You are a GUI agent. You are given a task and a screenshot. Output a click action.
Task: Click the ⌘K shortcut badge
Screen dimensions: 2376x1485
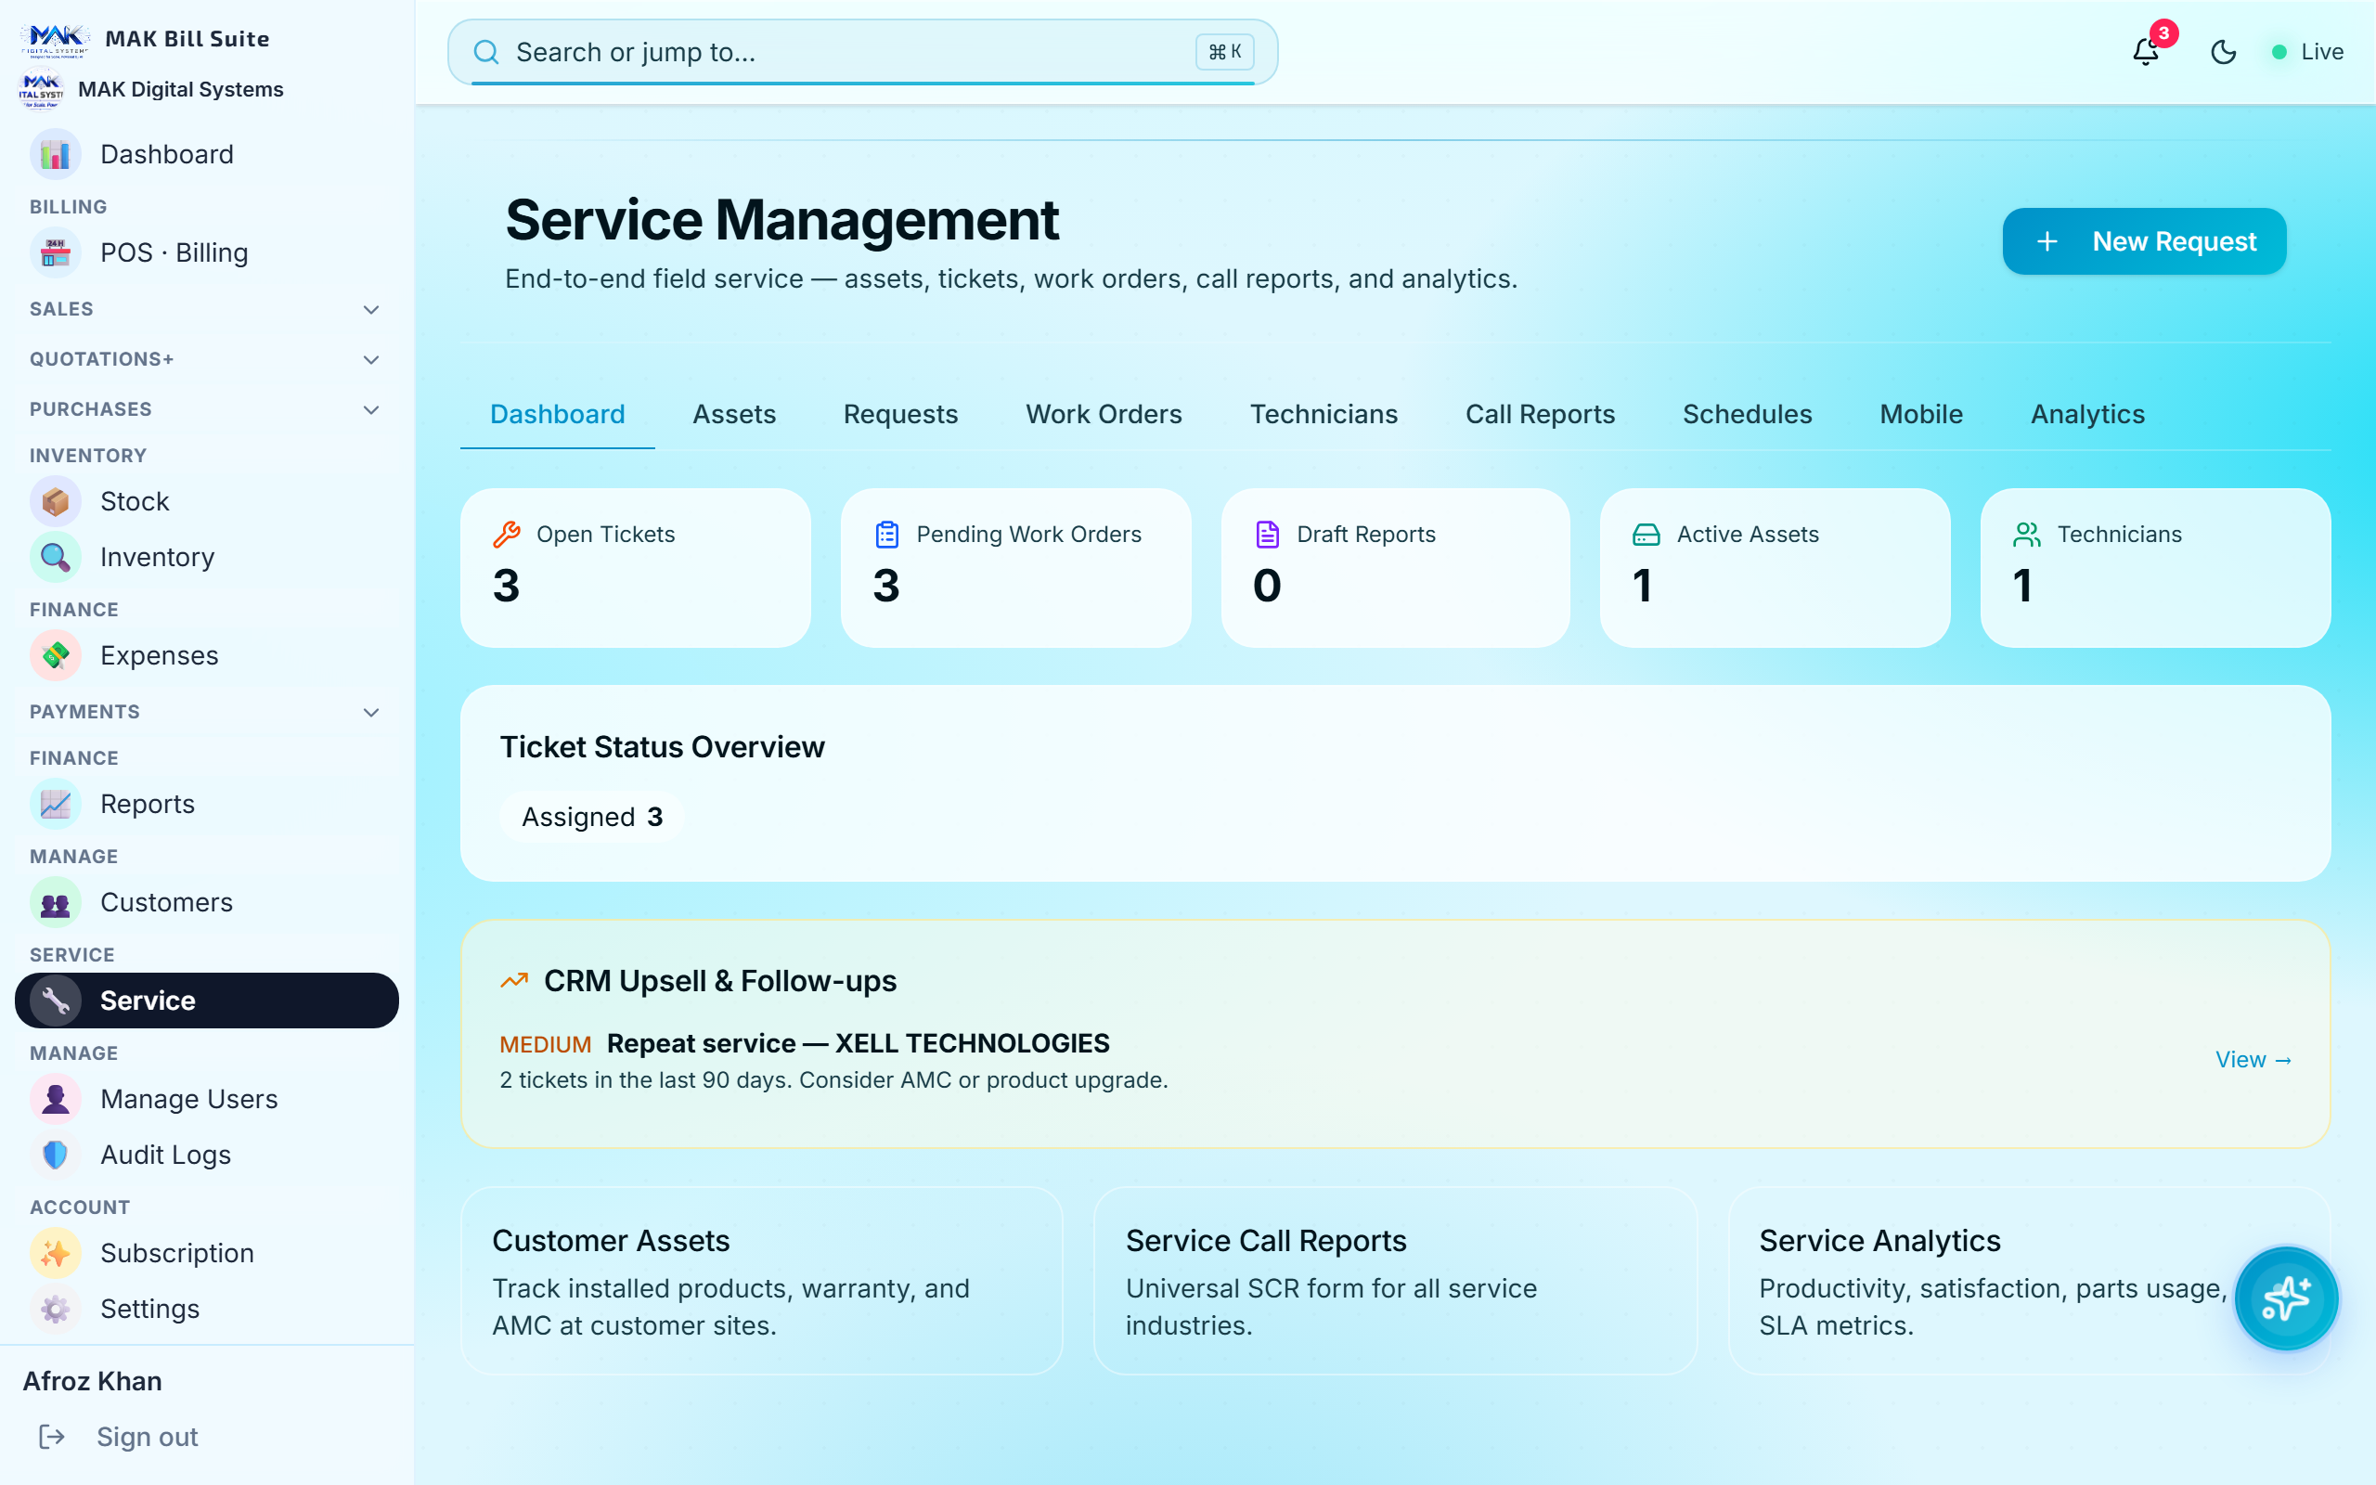(1224, 52)
